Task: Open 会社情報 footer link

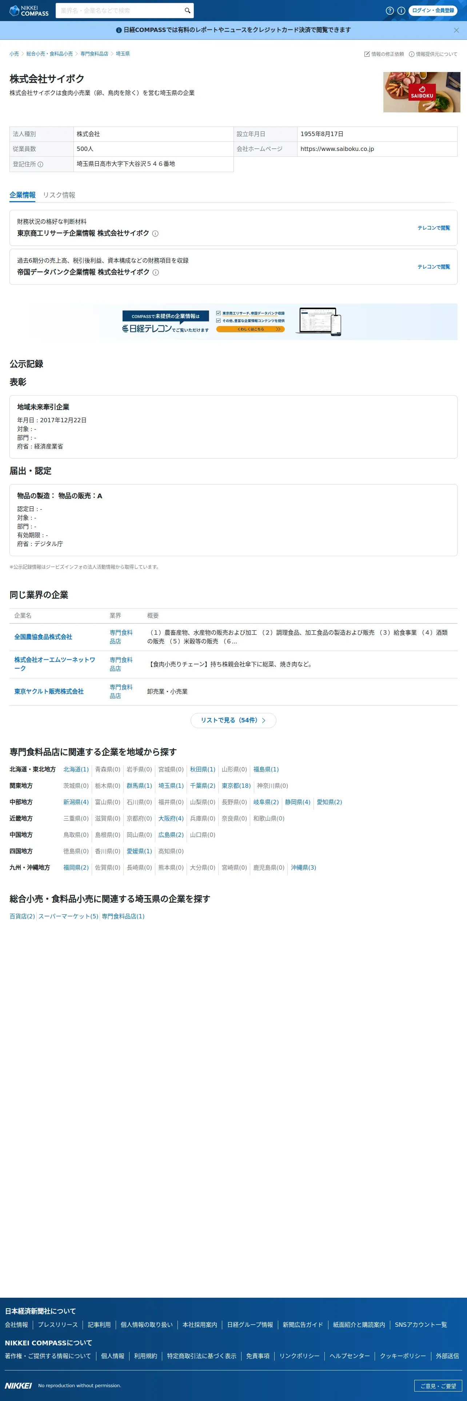Action: (16, 1325)
